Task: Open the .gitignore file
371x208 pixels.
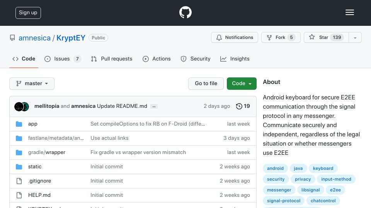Action: [39, 181]
